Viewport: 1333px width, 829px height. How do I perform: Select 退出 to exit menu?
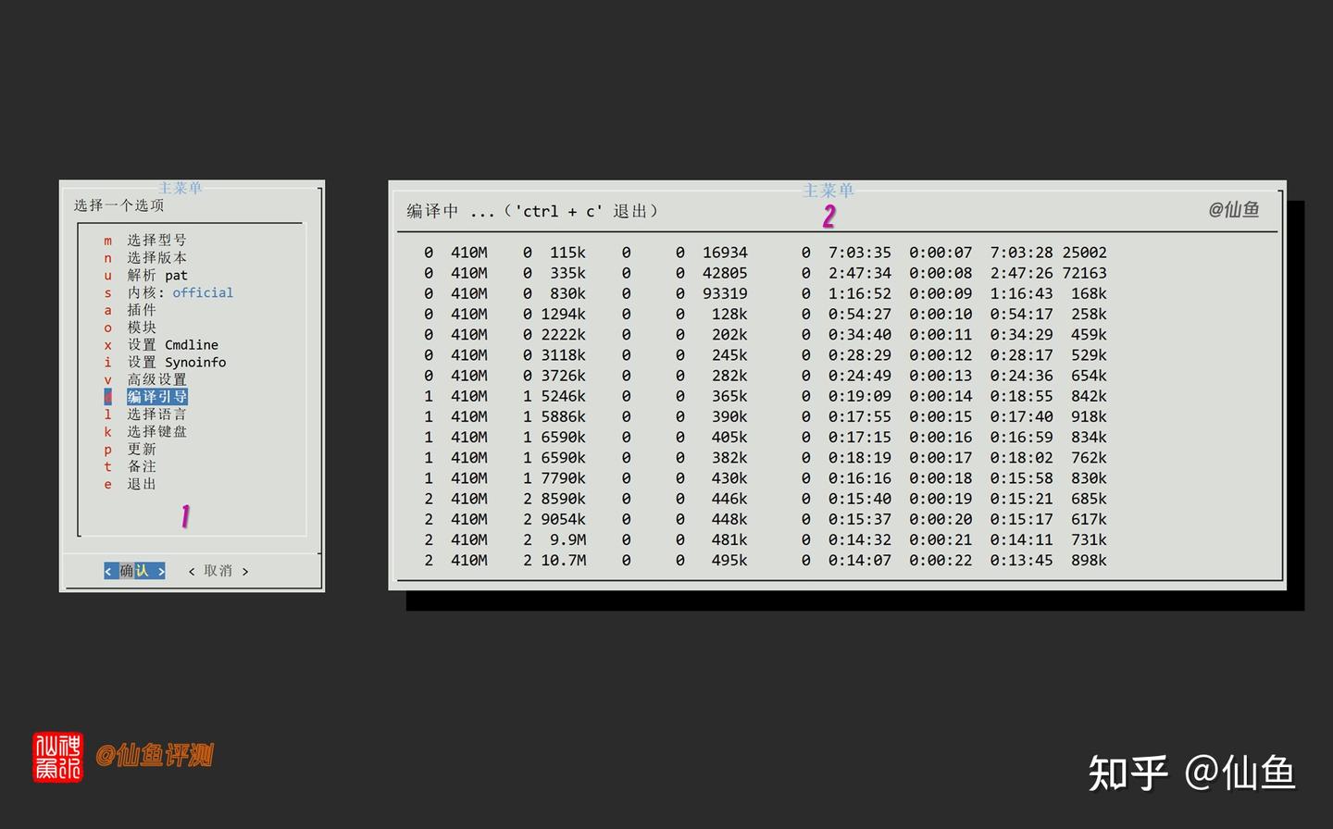point(130,484)
